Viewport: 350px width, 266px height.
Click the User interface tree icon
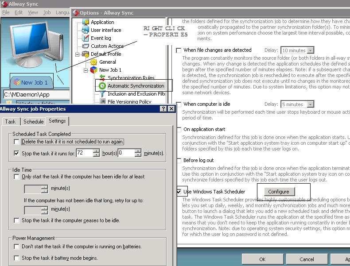[86, 30]
